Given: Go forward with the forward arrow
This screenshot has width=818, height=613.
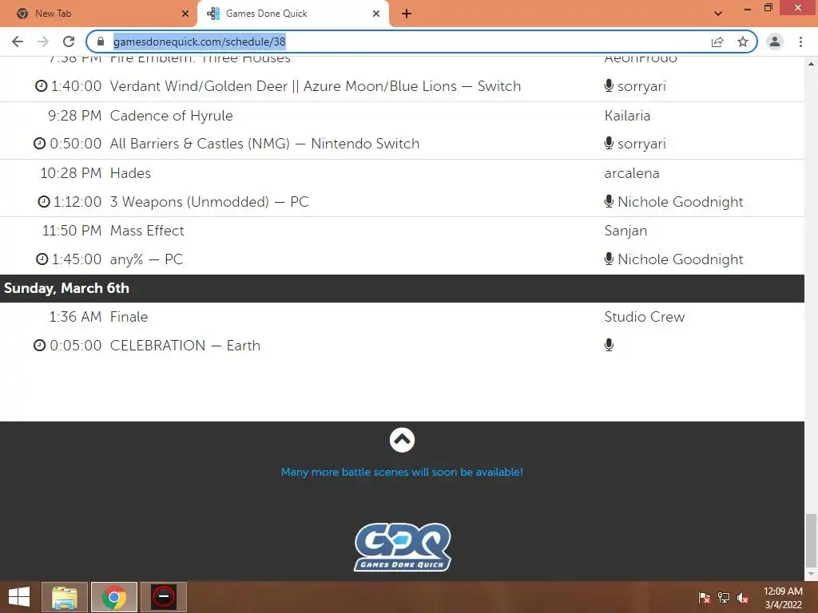Looking at the screenshot, I should coord(43,42).
